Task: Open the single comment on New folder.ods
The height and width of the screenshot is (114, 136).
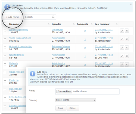Action: (85, 56)
